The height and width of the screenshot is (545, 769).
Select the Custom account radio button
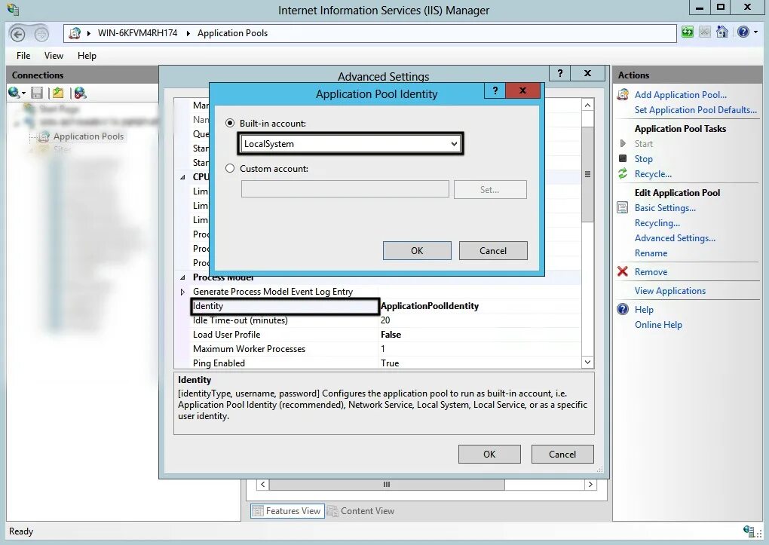point(229,168)
